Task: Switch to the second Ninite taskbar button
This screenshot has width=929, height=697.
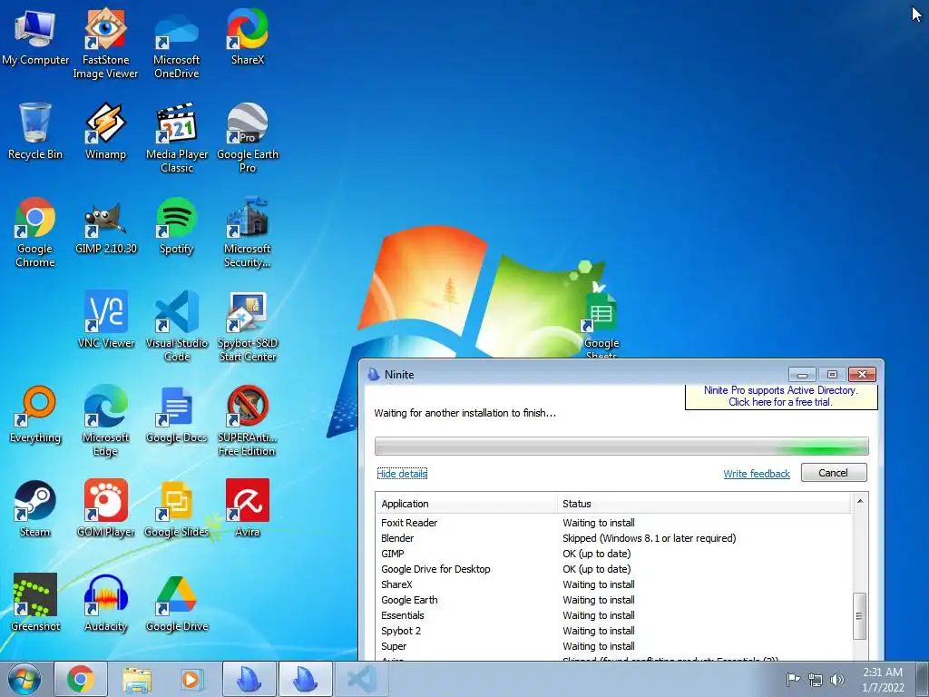Action: (x=306, y=680)
